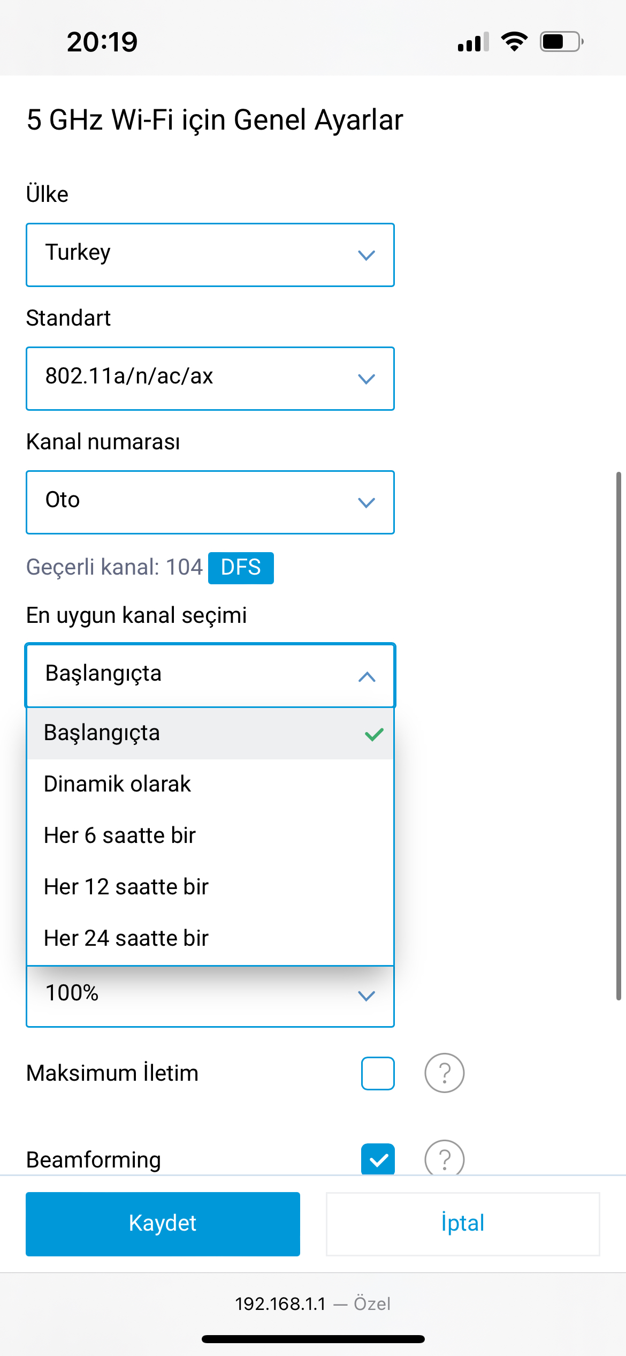Tap the battery indicator icon

click(x=562, y=42)
